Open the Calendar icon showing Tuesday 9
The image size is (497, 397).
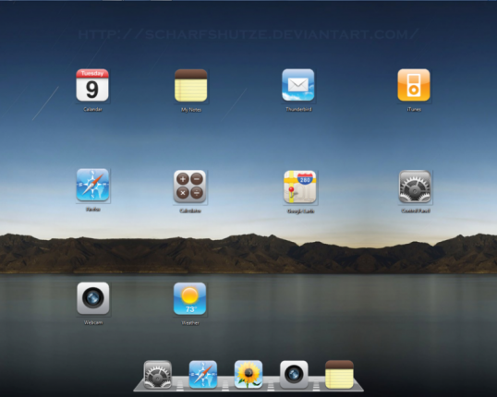click(x=92, y=85)
